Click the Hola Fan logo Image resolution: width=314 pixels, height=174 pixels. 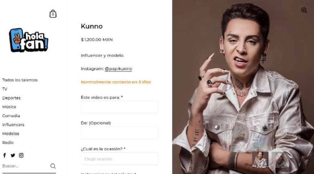tap(29, 40)
